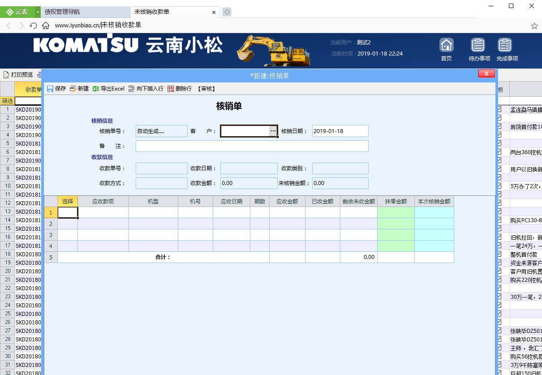542x375 pixels.
Task: Focus the 客户 input field
Action: tap(245, 131)
